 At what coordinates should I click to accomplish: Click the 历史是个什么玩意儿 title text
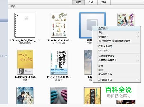[x=59, y=77]
